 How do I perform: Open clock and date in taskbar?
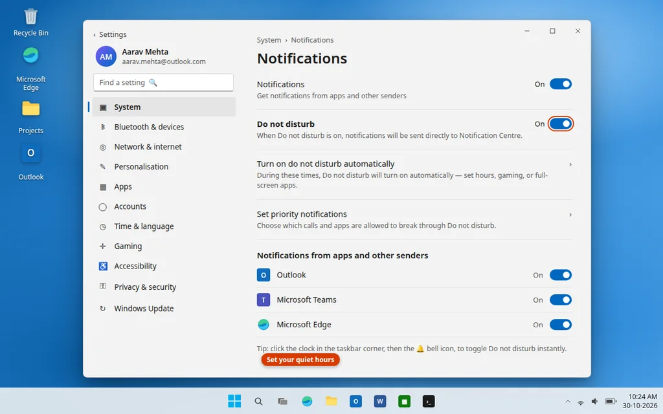click(640, 401)
